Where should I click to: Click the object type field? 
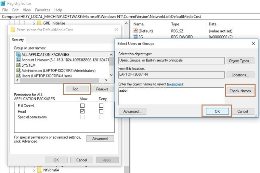click(x=171, y=60)
